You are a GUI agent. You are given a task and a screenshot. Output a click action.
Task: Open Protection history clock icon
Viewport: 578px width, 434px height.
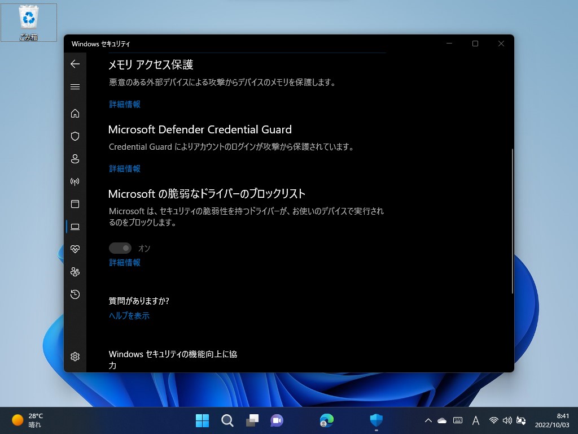[75, 294]
